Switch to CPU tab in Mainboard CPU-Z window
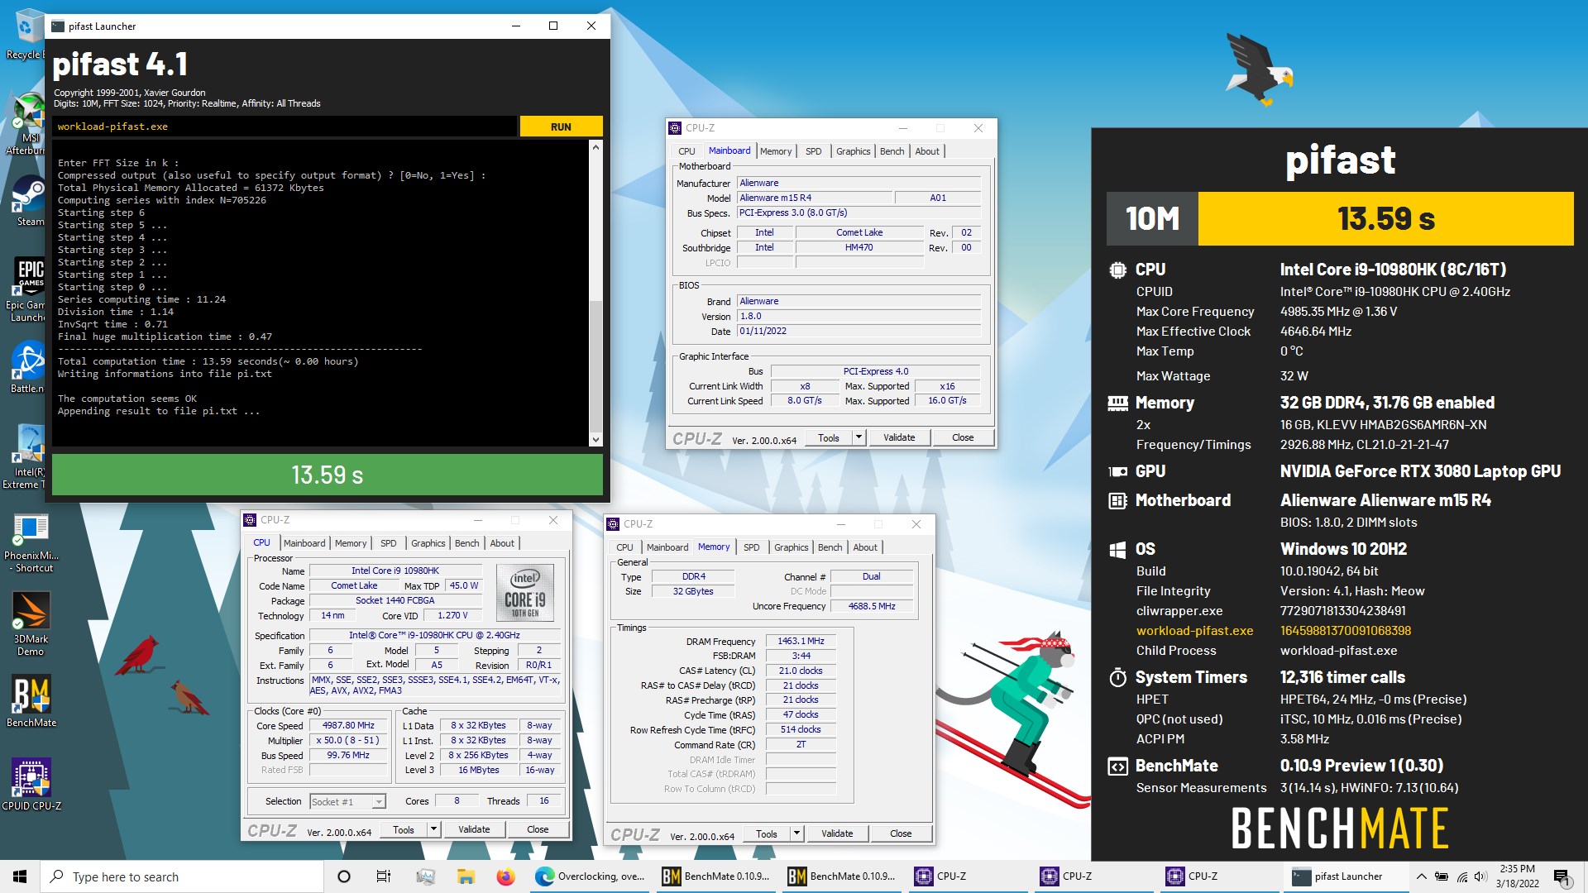 pyautogui.click(x=686, y=151)
